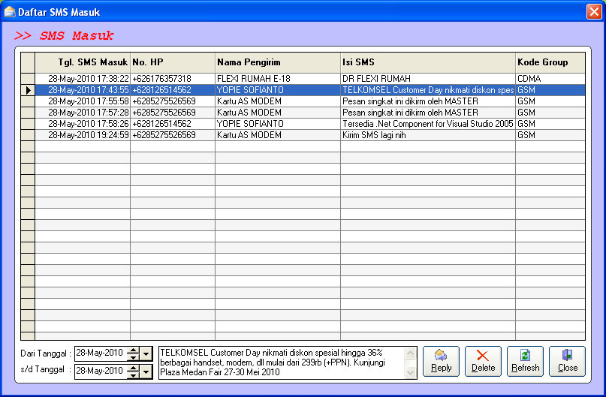Click the Kode Group column header
This screenshot has width=606, height=397.
pos(549,62)
